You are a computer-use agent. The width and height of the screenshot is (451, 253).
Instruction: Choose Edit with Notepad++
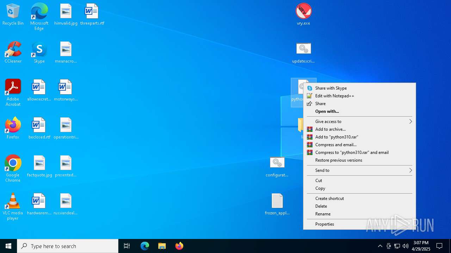359,96
